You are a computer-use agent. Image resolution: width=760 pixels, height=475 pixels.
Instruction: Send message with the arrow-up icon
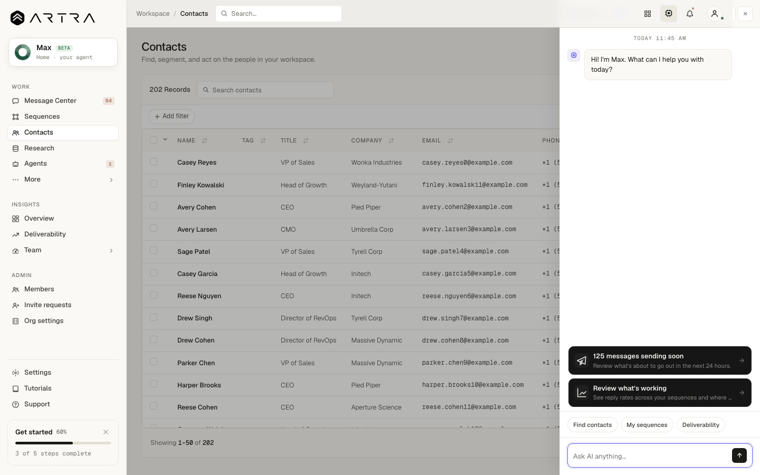coord(739,455)
